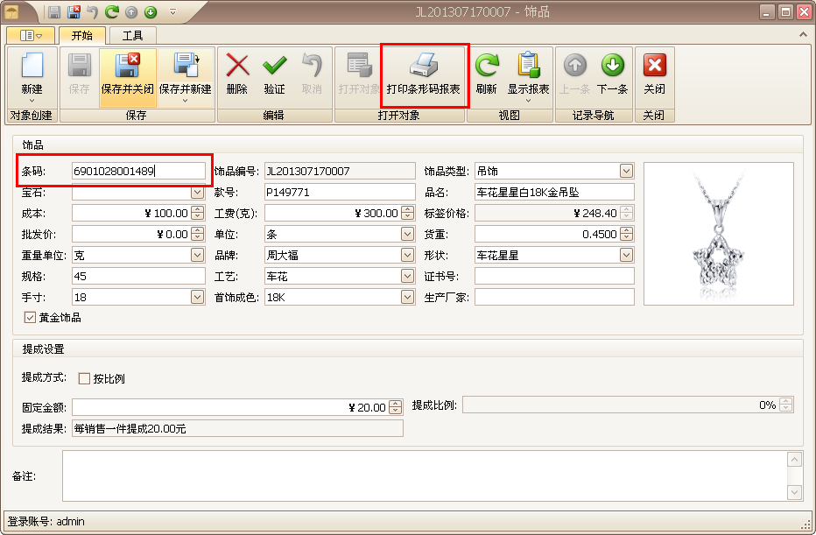The image size is (816, 535).
Task: Expand the 首饰成色 dropdown
Action: (x=407, y=297)
